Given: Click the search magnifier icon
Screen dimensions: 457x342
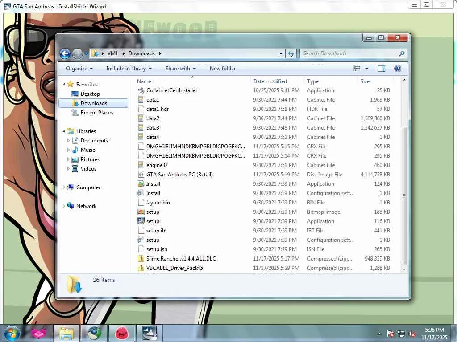Looking at the screenshot, I should tap(402, 53).
